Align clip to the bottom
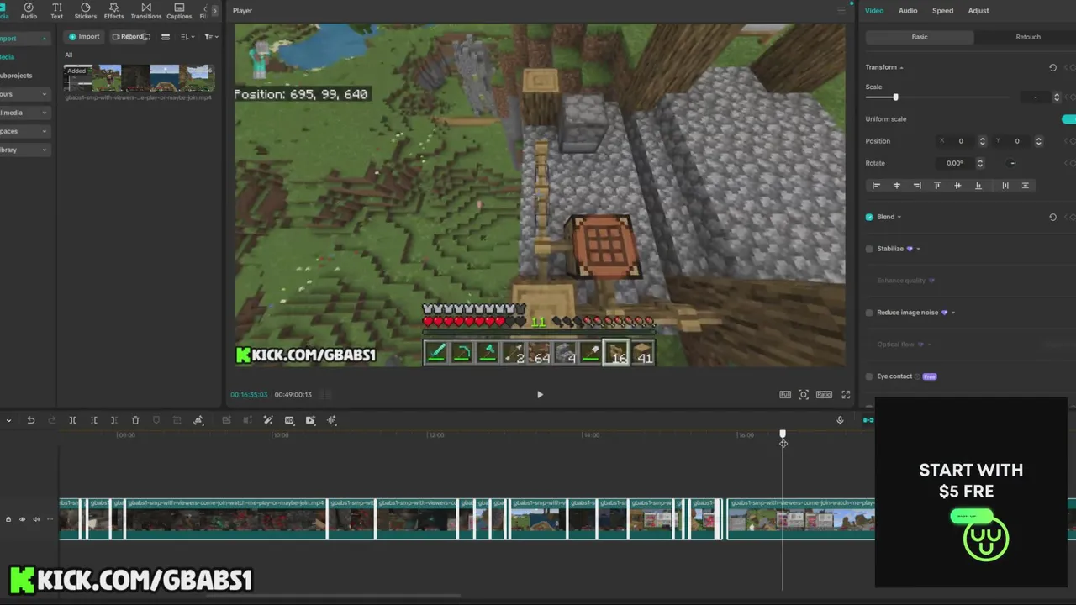The height and width of the screenshot is (605, 1076). pyautogui.click(x=978, y=186)
